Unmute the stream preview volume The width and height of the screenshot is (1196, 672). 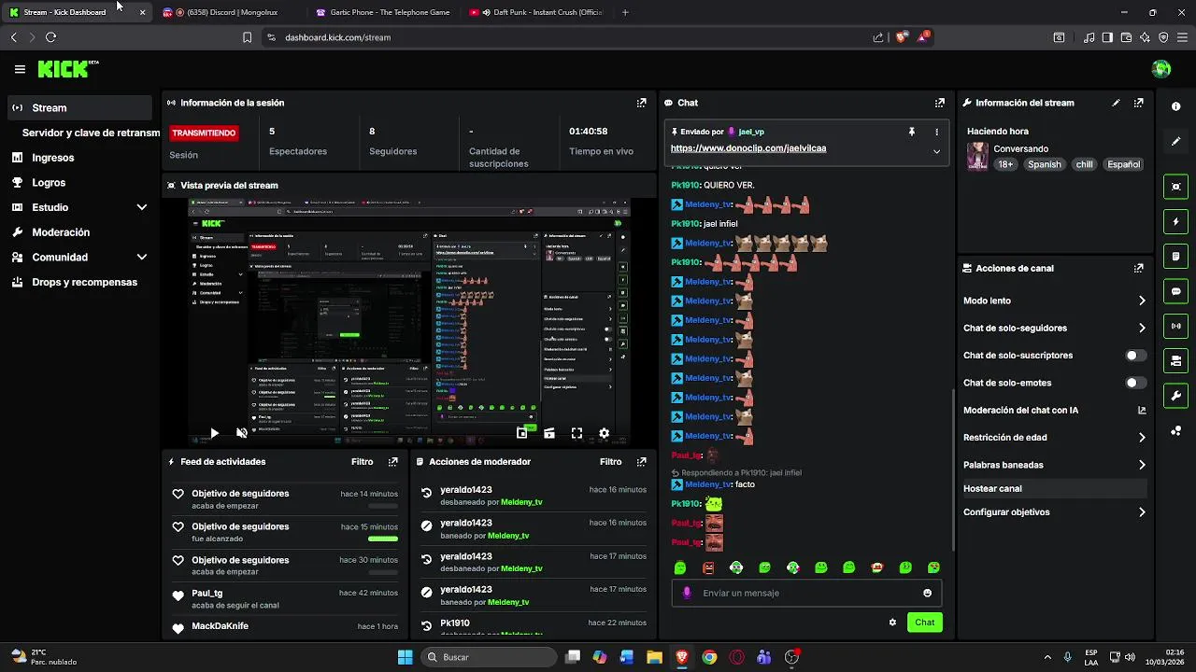242,433
